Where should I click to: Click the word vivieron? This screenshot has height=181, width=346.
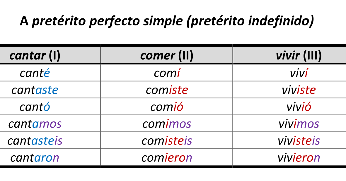coord(299,158)
